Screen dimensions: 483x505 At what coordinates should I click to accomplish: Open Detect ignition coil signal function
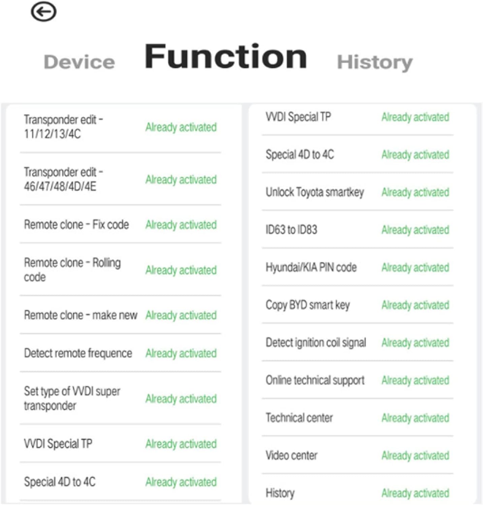(x=316, y=343)
